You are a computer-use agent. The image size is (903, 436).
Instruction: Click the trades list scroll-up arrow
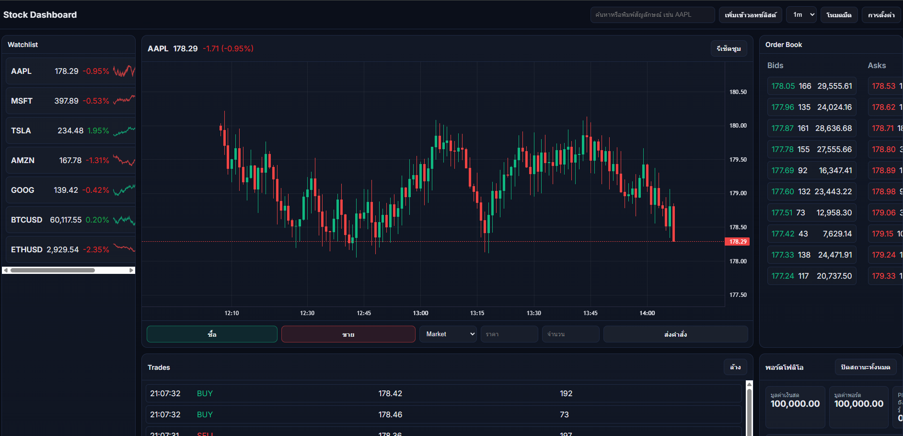[749, 384]
